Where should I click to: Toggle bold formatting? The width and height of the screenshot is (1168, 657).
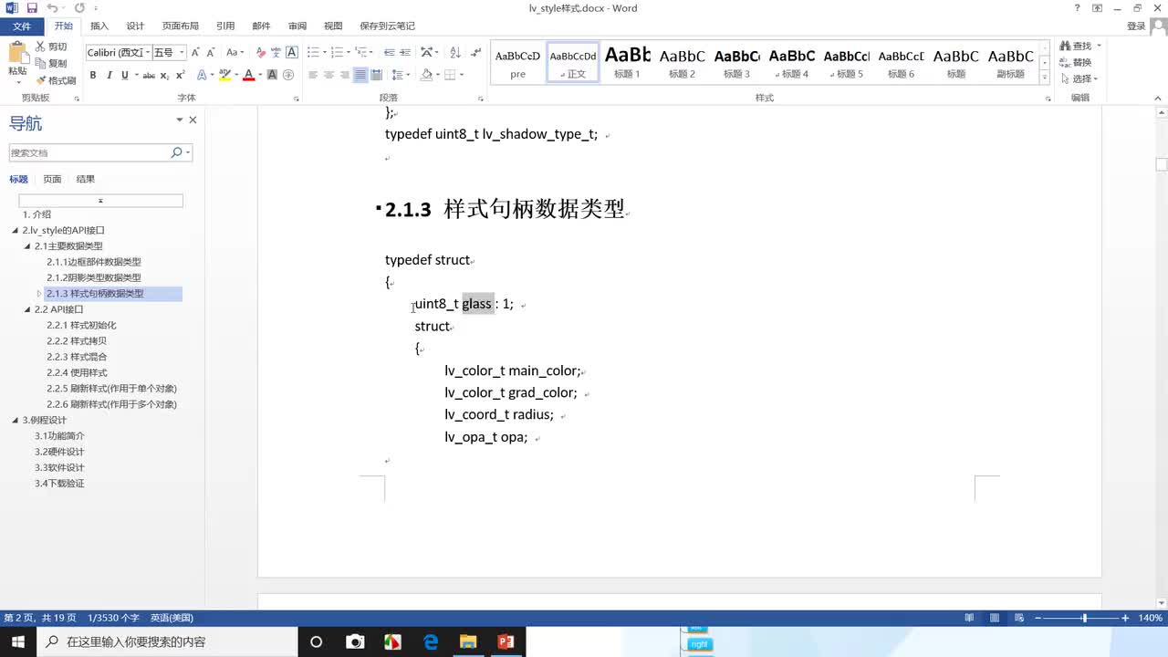(x=92, y=75)
